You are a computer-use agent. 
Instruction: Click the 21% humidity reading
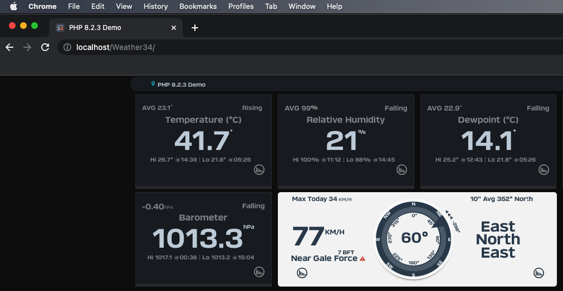coord(345,141)
